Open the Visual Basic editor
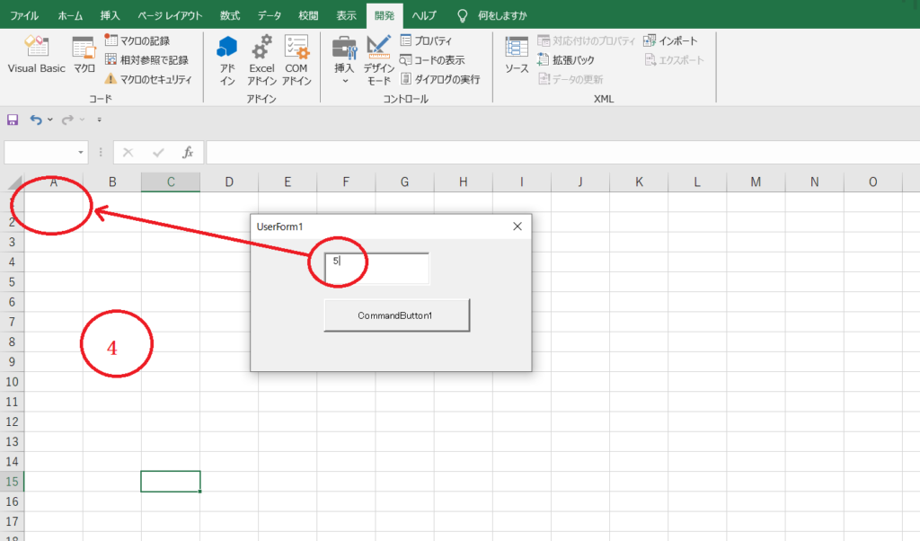 point(36,54)
